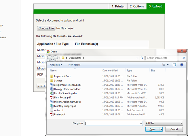Expand the File name history dropdown arrow
Viewport: 188px width, 136px height.
coord(141,123)
